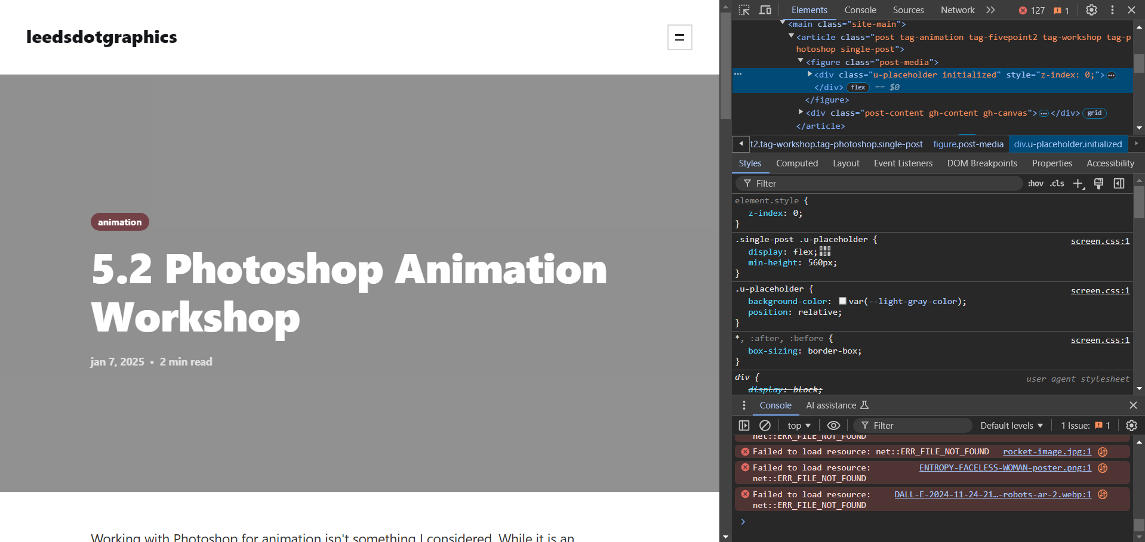The height and width of the screenshot is (542, 1145).
Task: Open the flexbox editor icon next to display: flex
Action: 825,251
